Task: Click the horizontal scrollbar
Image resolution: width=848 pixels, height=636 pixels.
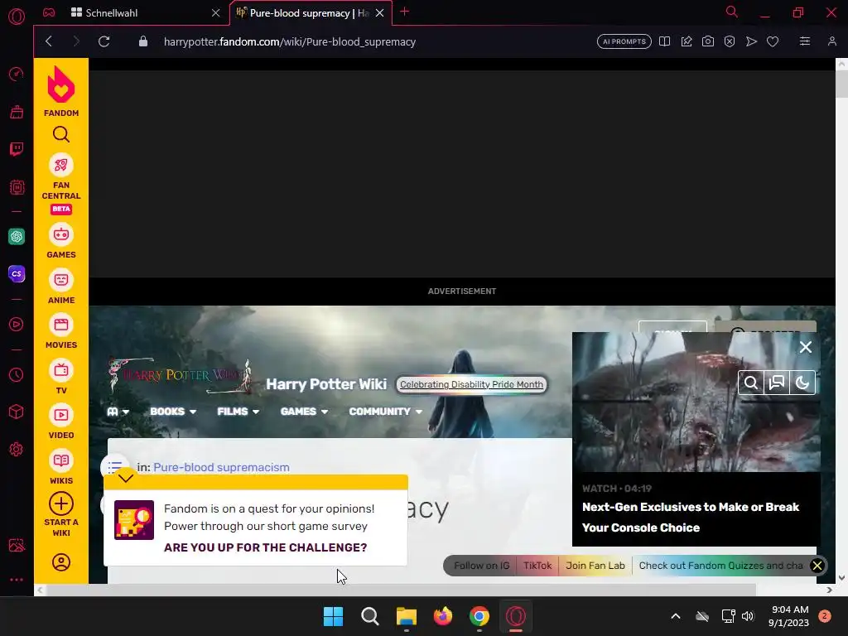Action: point(402,590)
